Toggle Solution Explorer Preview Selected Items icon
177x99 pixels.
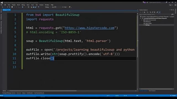(159, 12)
